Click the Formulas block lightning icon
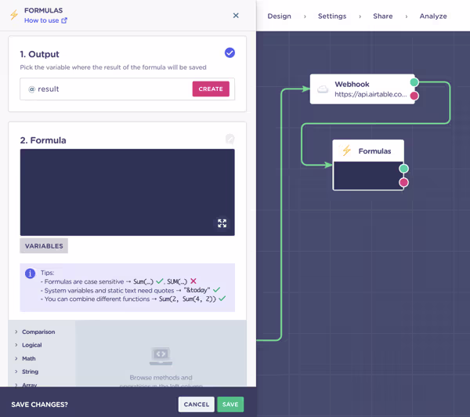470x417 pixels. [x=347, y=150]
